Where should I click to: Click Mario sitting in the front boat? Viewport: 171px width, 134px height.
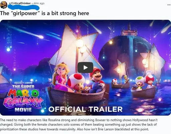97,79
